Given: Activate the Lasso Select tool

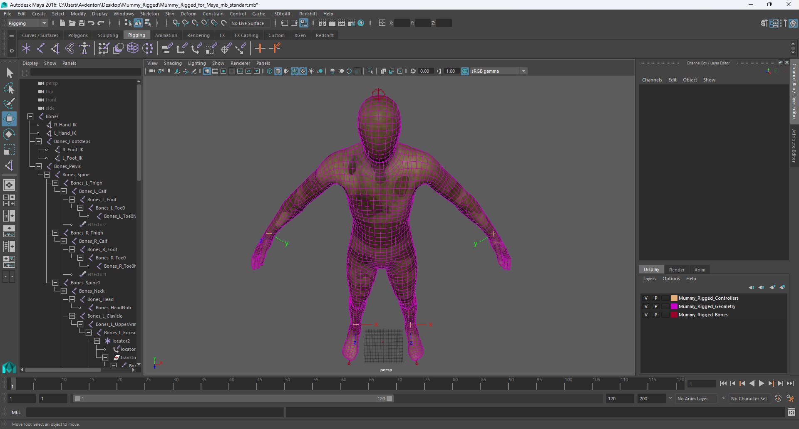Looking at the screenshot, I should pos(9,89).
